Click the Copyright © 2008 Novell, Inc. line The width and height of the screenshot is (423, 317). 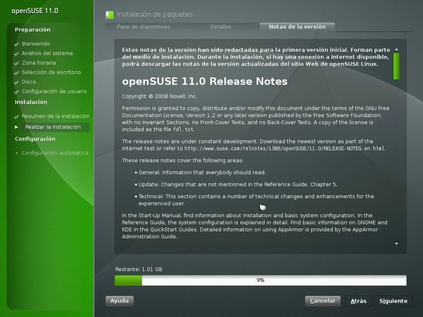pyautogui.click(x=159, y=96)
